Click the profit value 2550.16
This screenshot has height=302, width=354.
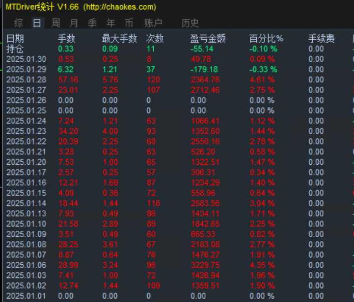[x=205, y=142]
